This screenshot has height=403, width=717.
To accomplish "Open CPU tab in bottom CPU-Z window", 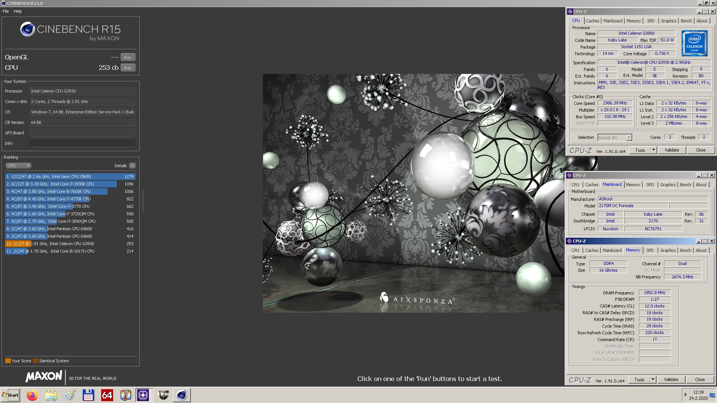I will [x=575, y=250].
